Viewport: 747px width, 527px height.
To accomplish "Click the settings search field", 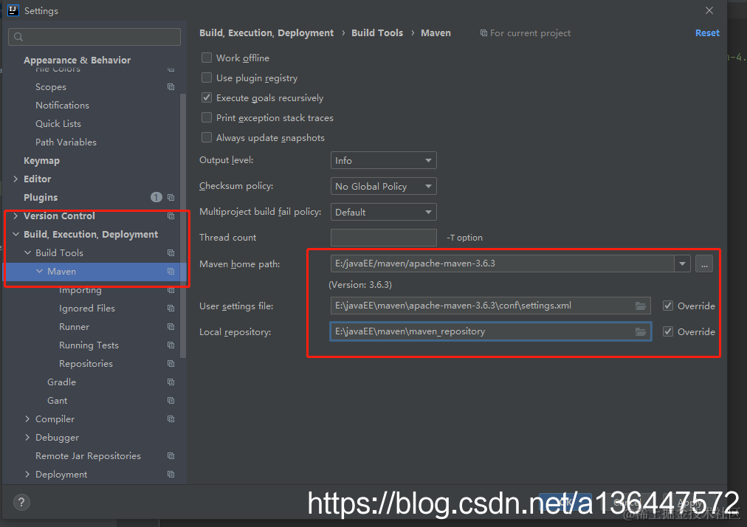I will pyautogui.click(x=94, y=37).
